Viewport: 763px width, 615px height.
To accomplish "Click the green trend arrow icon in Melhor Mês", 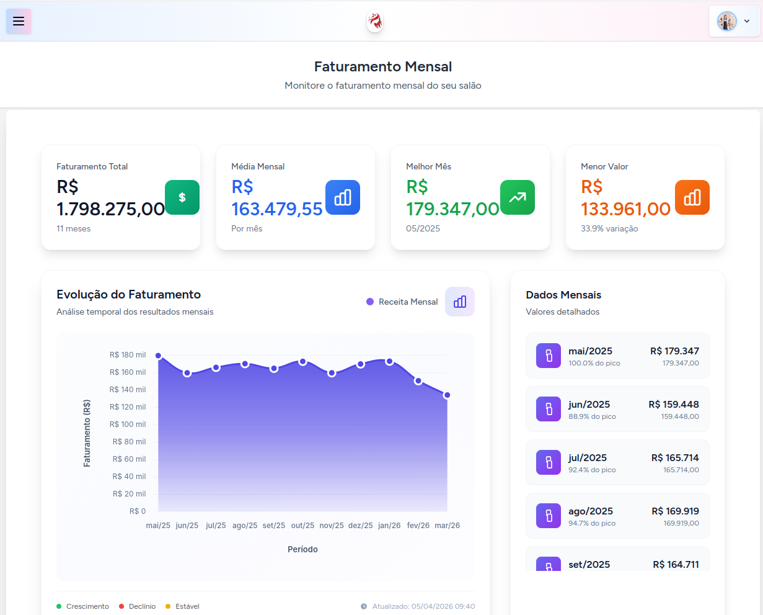I will coord(518,197).
